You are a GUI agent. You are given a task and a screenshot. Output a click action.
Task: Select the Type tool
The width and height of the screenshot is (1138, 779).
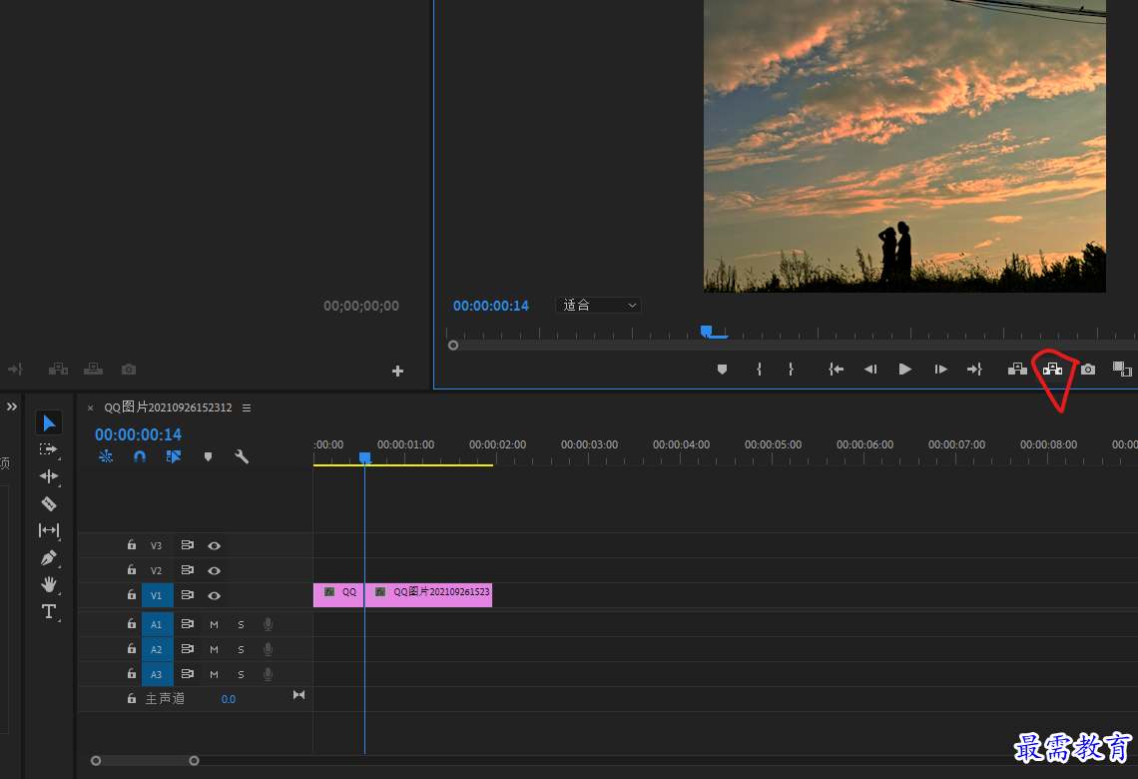click(49, 611)
